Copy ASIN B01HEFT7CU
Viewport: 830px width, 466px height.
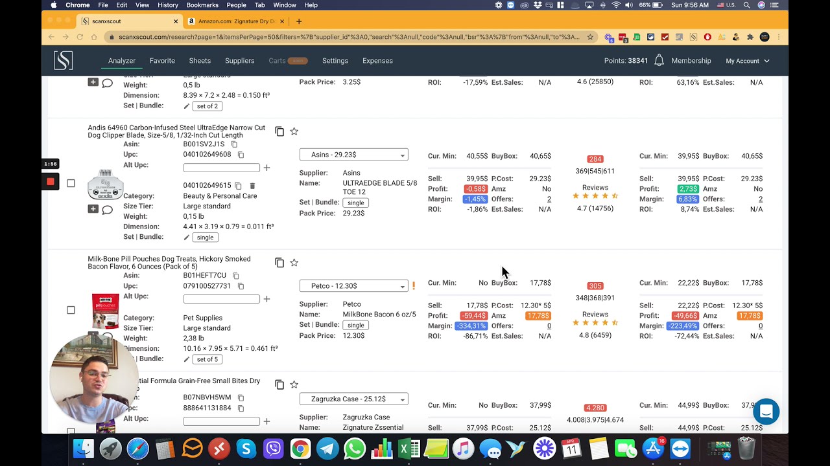[236, 276]
